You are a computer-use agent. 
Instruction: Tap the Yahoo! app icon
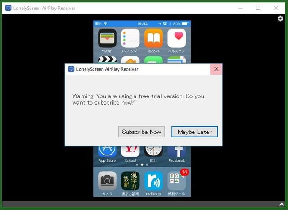click(x=130, y=151)
